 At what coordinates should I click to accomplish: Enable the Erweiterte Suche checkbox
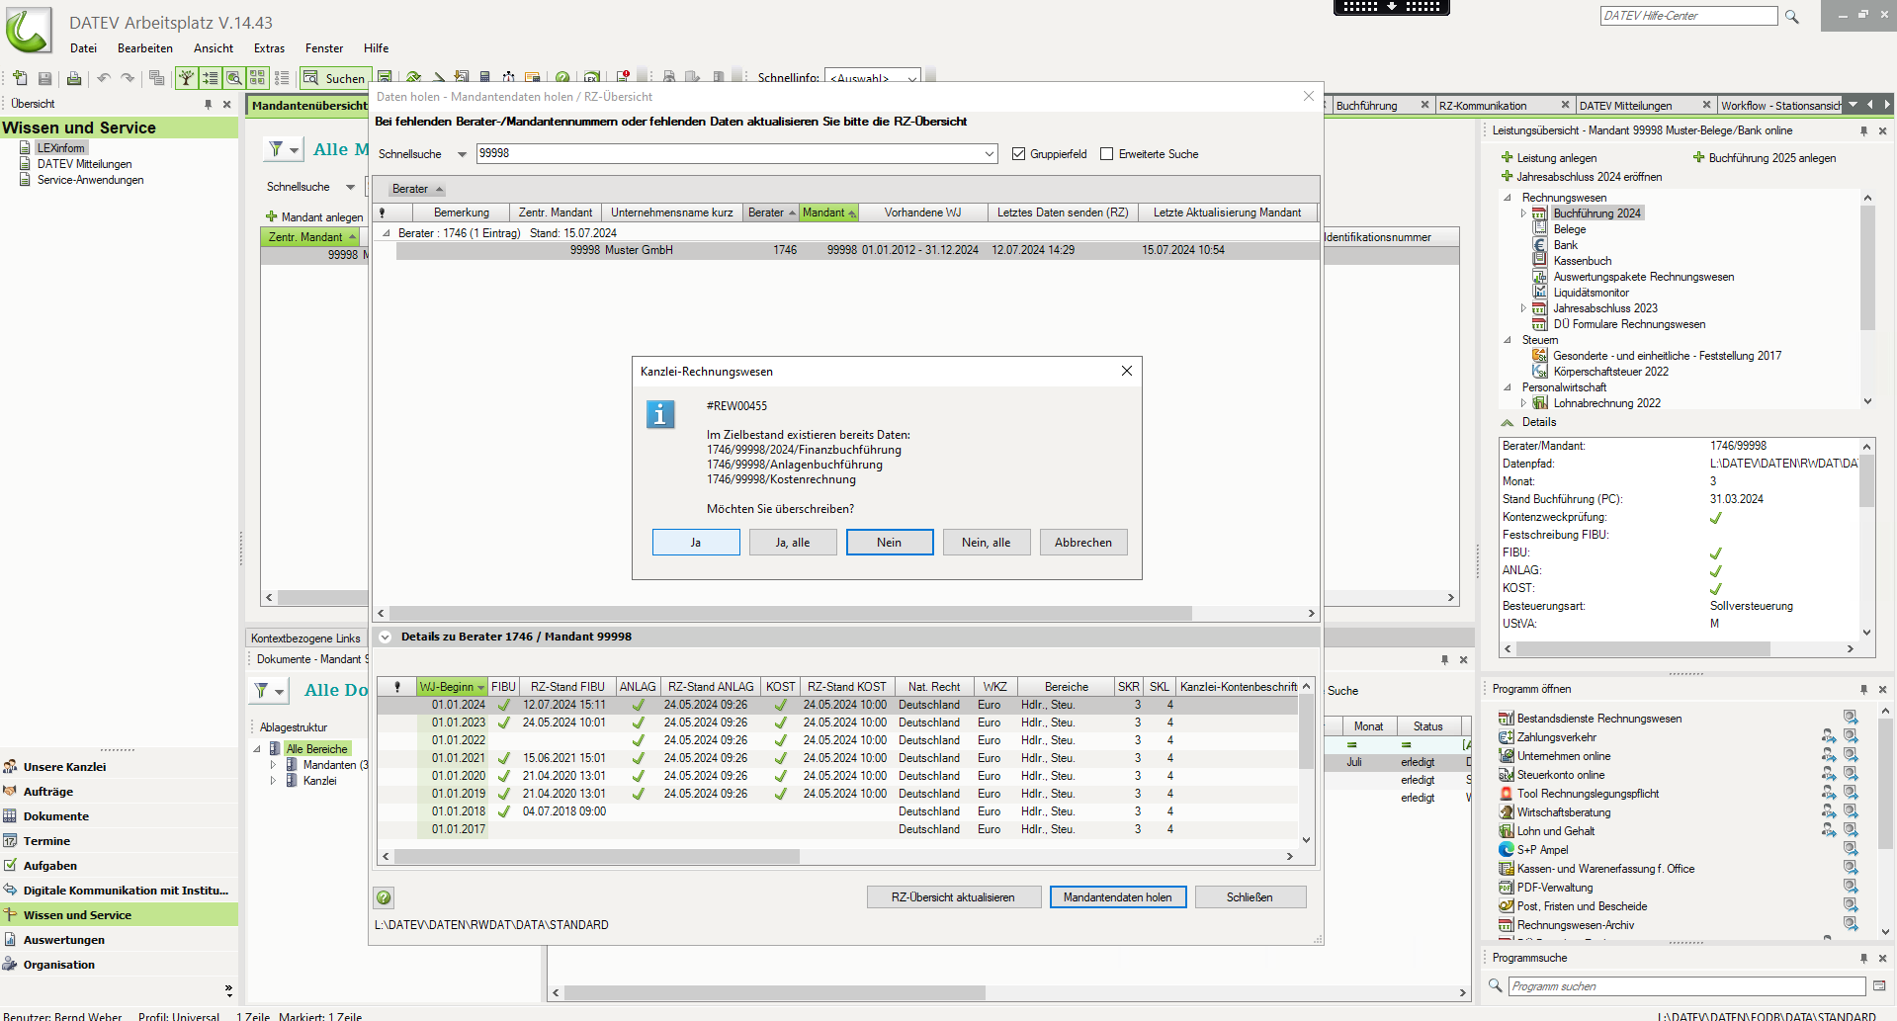coord(1107,154)
